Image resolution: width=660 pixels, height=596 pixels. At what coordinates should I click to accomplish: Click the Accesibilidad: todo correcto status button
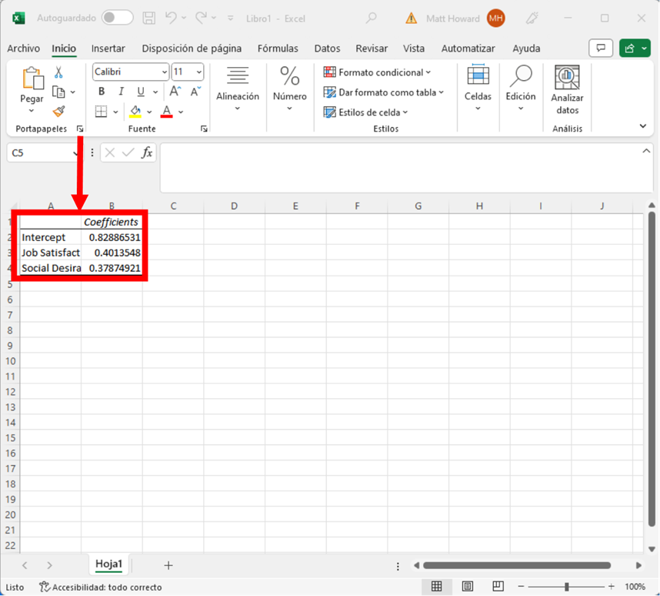[x=100, y=587]
